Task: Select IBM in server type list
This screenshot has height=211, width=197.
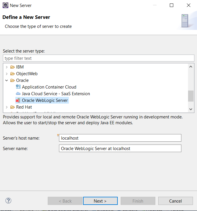Action: coord(20,67)
